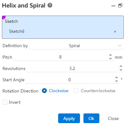Screen dimensions: 125x125
Task: Click the Close text button
Action: pyautogui.click(x=113, y=118)
